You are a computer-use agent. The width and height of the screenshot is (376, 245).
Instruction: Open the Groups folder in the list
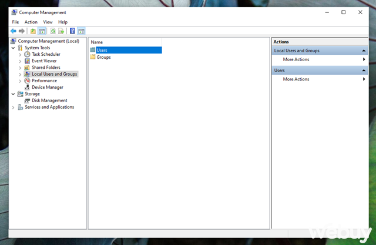click(103, 57)
